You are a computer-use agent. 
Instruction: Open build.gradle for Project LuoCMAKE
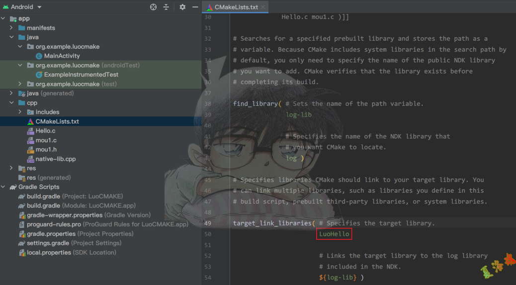pyautogui.click(x=44, y=196)
